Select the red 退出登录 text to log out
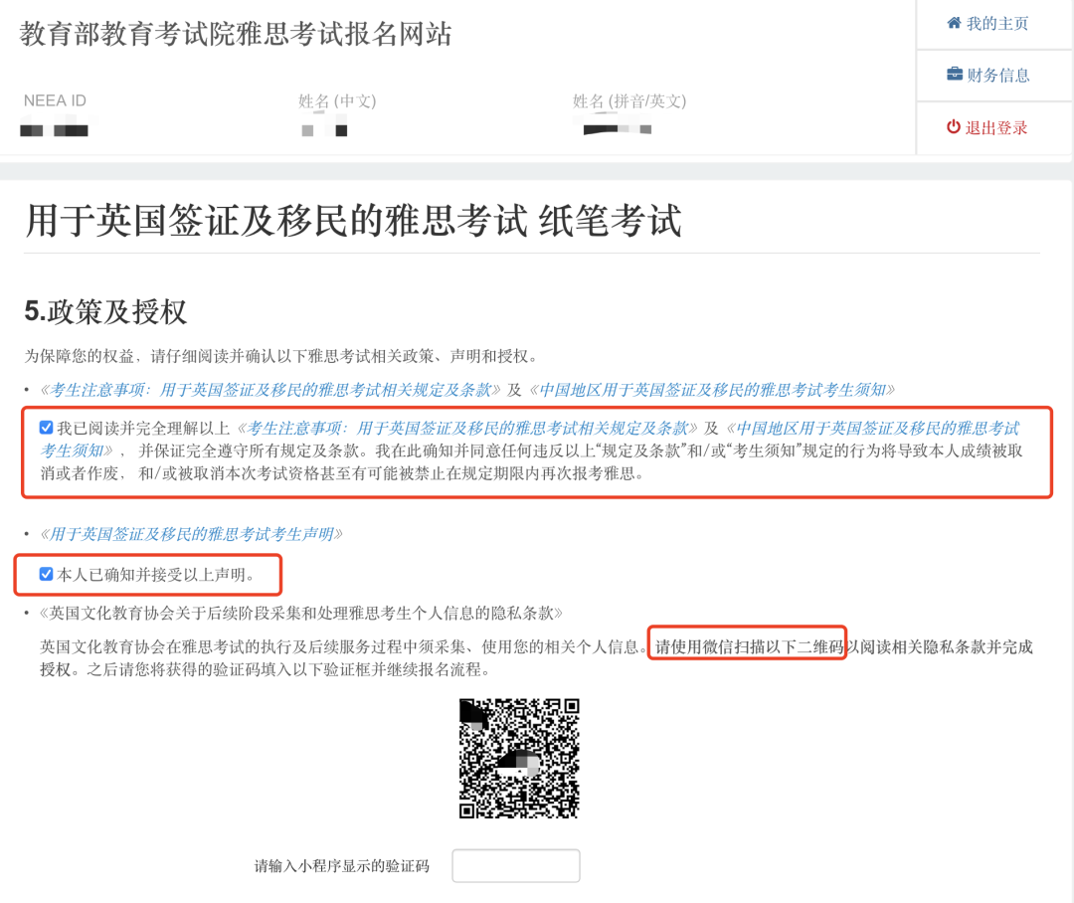Image resolution: width=1074 pixels, height=903 pixels. click(996, 127)
